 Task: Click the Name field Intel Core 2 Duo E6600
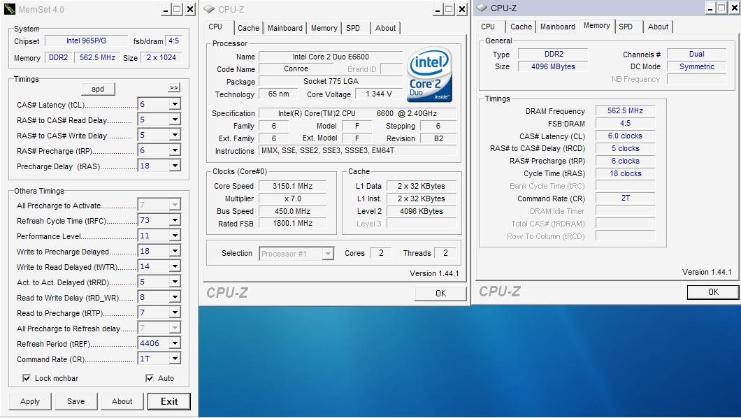[331, 57]
